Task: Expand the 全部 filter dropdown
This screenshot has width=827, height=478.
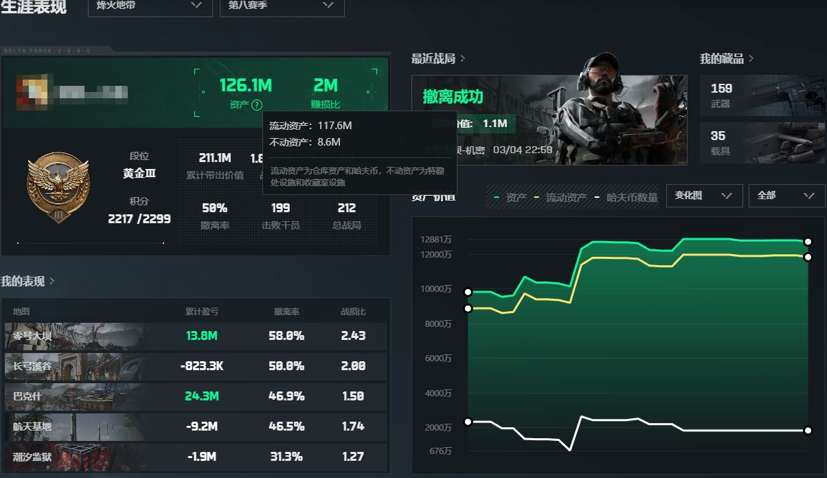Action: [786, 196]
